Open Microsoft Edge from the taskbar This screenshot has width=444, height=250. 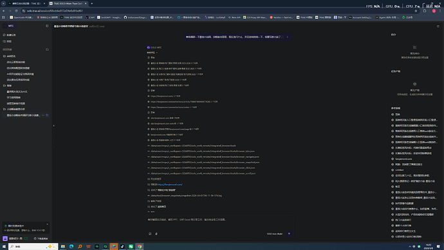(71, 246)
